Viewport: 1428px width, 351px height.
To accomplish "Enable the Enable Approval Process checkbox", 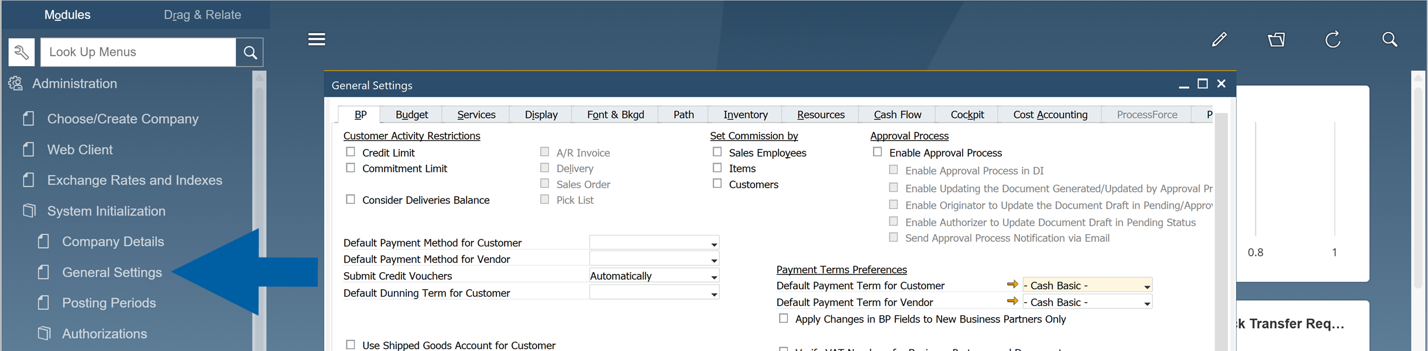I will 877,152.
